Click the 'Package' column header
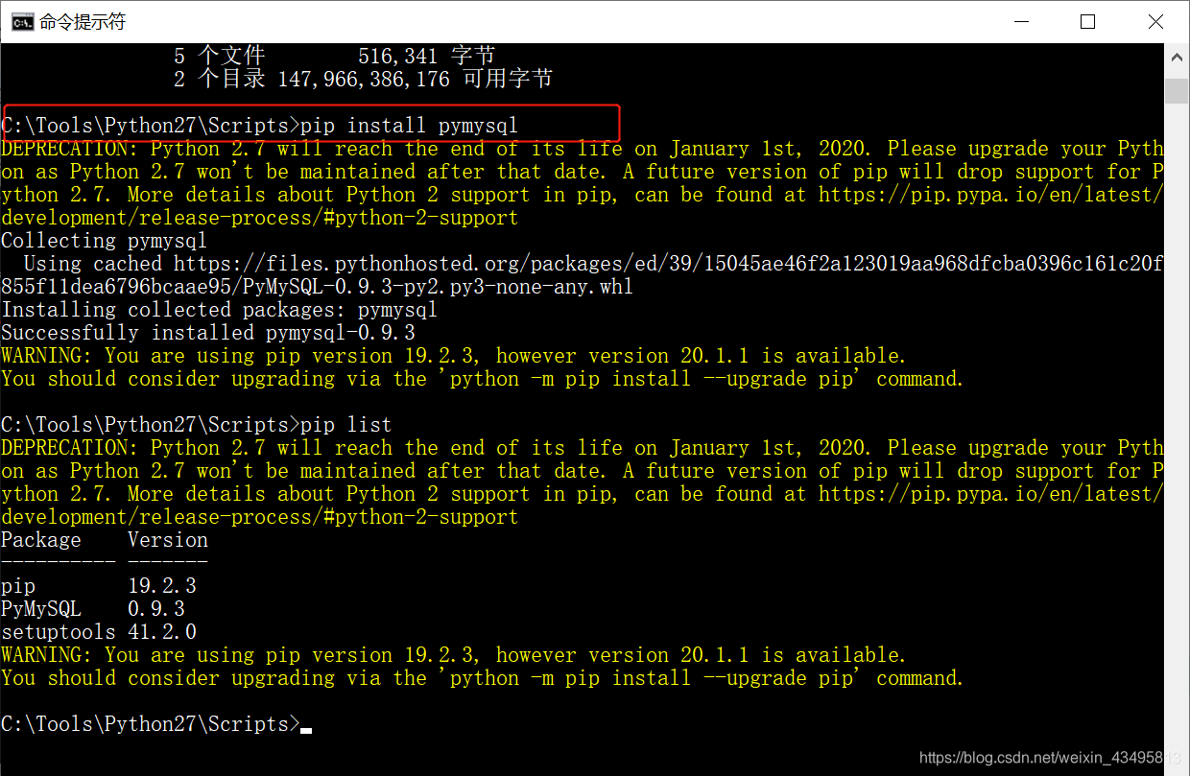The image size is (1190, 776). (41, 540)
